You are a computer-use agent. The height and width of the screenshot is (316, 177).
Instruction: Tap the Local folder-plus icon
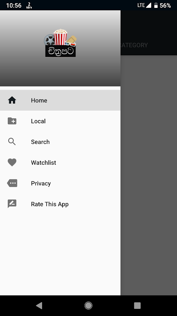click(12, 121)
